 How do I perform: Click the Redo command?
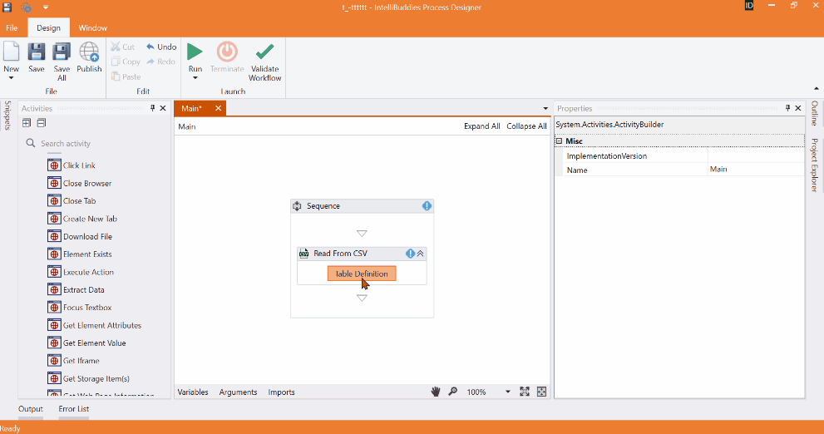(x=160, y=62)
